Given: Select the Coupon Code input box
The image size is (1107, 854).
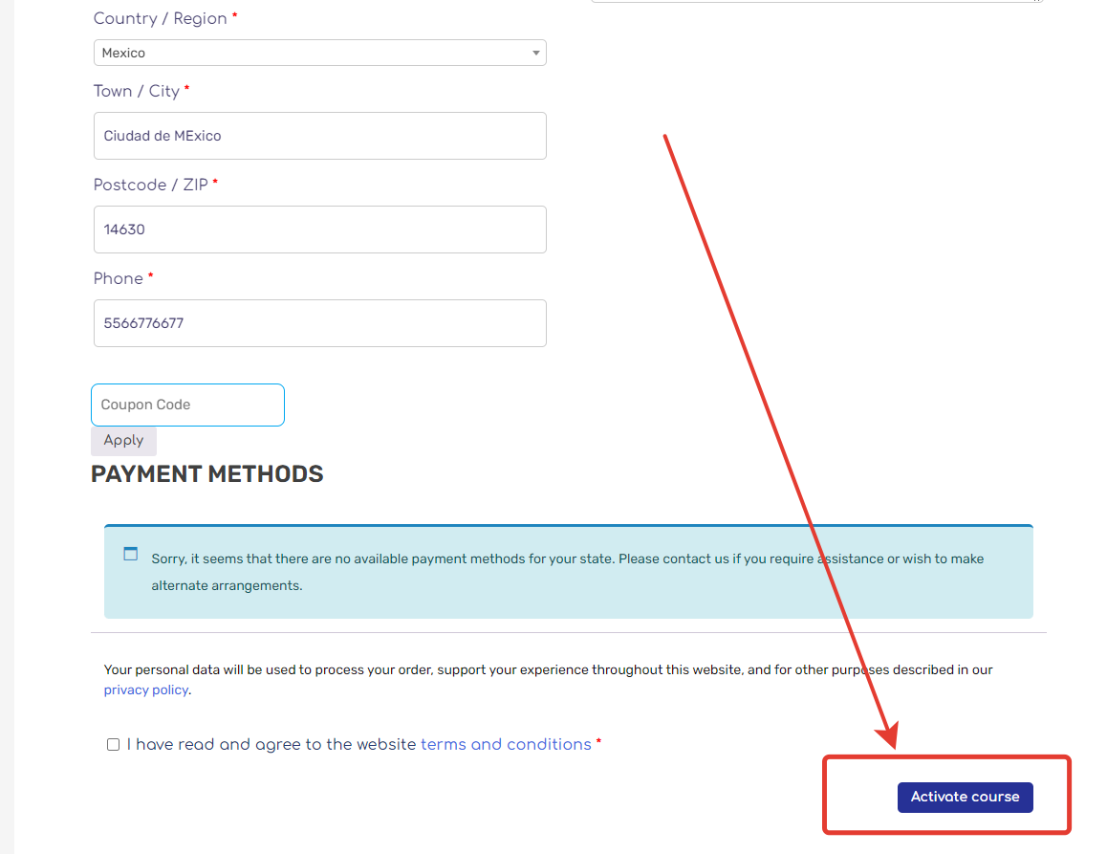Looking at the screenshot, I should 187,405.
